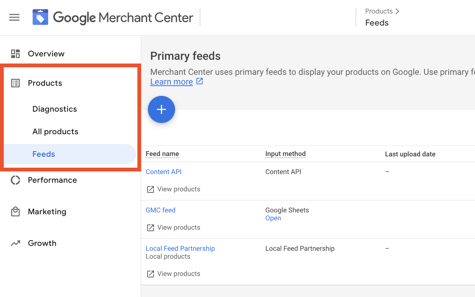475x297 pixels.
Task: Click Local products subtitle text
Action: coord(168,256)
